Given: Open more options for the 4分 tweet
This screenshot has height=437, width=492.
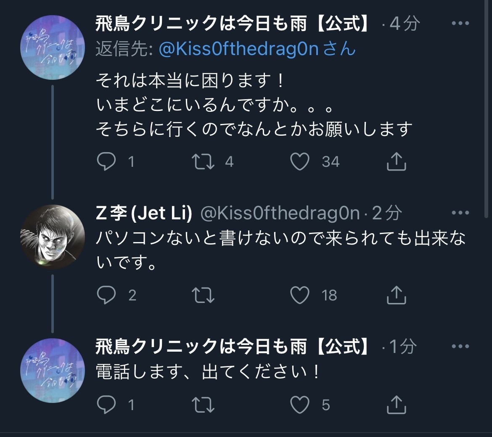Looking at the screenshot, I should pyautogui.click(x=460, y=24).
